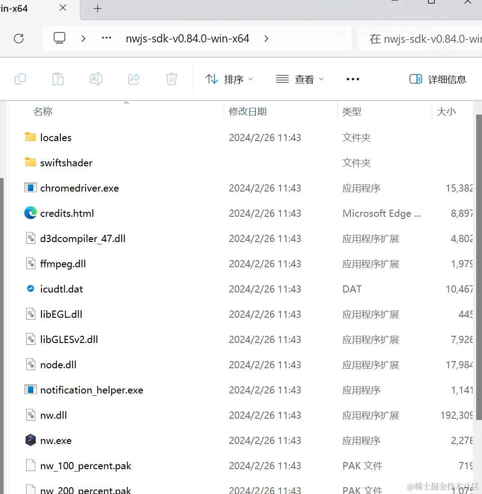Click the sort direction arrow above 名称
Viewport: 482px width, 494px height.
click(x=126, y=103)
